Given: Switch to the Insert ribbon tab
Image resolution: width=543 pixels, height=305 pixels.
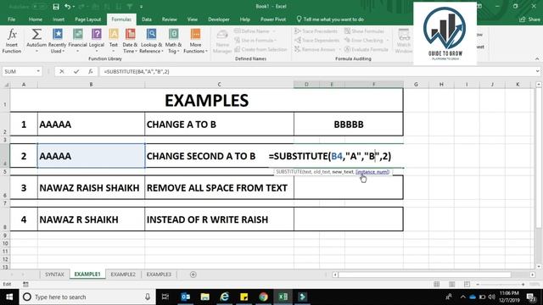Looking at the screenshot, I should pyautogui.click(x=59, y=19).
